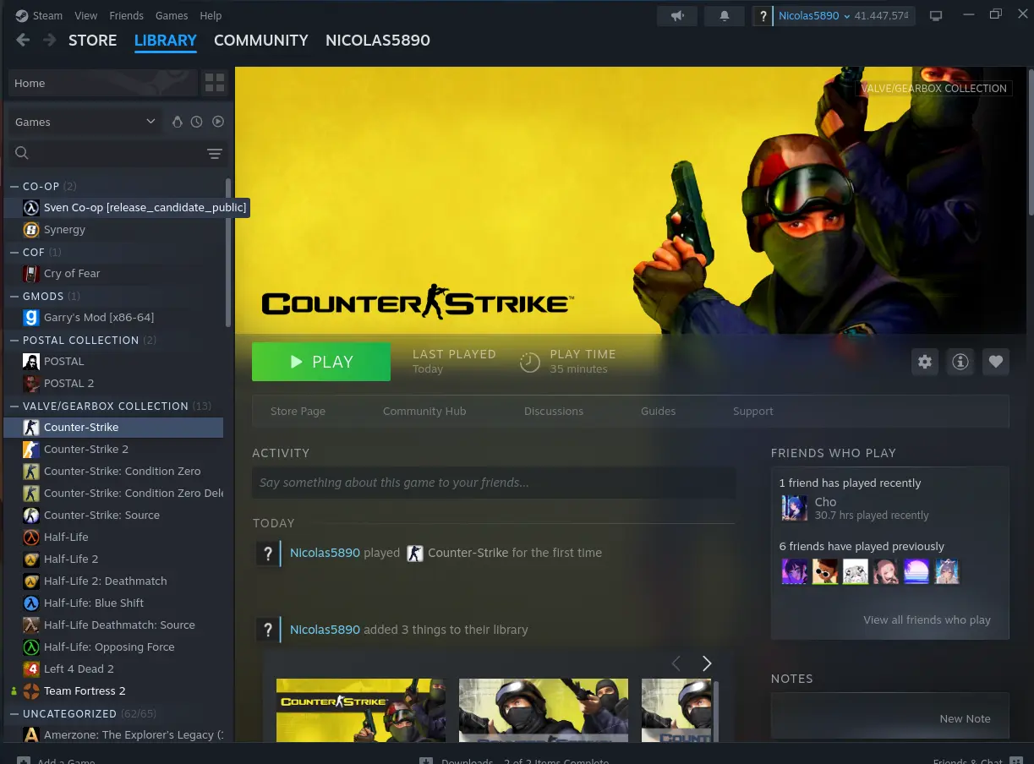Open Cry of Fear library entry

115,273
